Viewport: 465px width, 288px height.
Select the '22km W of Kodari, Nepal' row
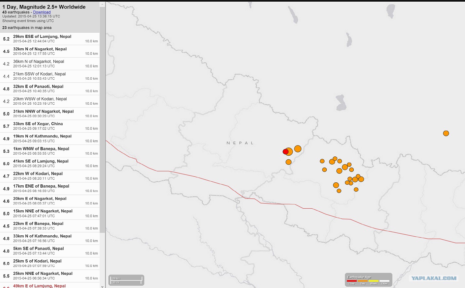click(50, 176)
